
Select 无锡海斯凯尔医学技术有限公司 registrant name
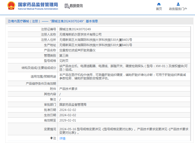point(80,35)
